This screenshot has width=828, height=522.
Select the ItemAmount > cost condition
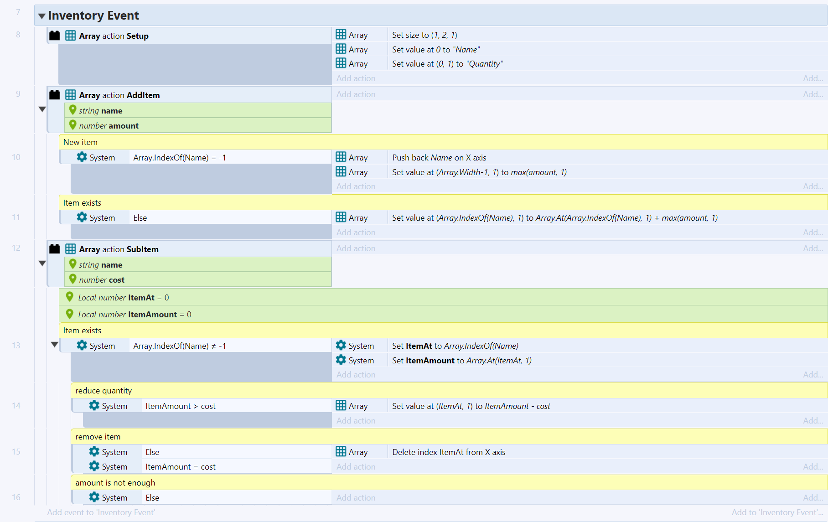pos(181,406)
